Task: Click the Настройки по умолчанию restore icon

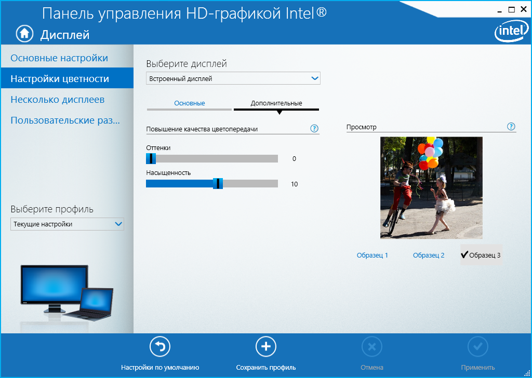Action: coord(160,346)
